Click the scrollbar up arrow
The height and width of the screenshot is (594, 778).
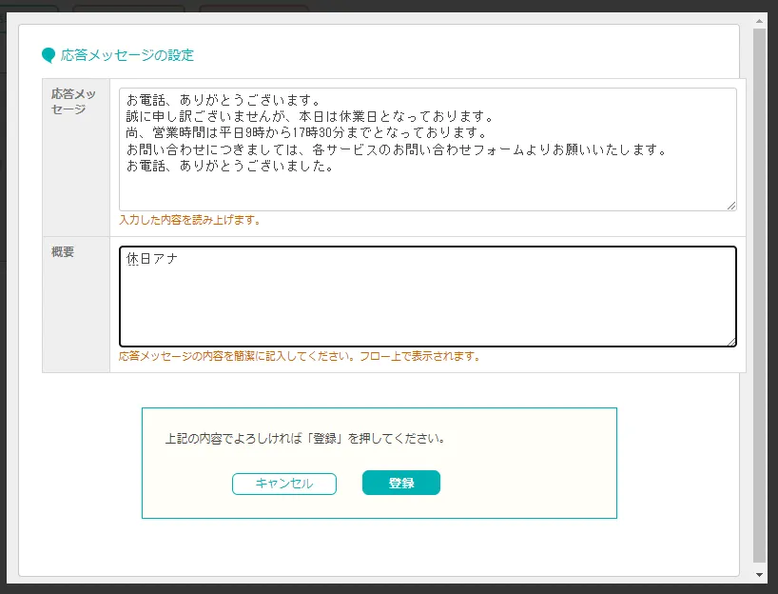click(759, 21)
